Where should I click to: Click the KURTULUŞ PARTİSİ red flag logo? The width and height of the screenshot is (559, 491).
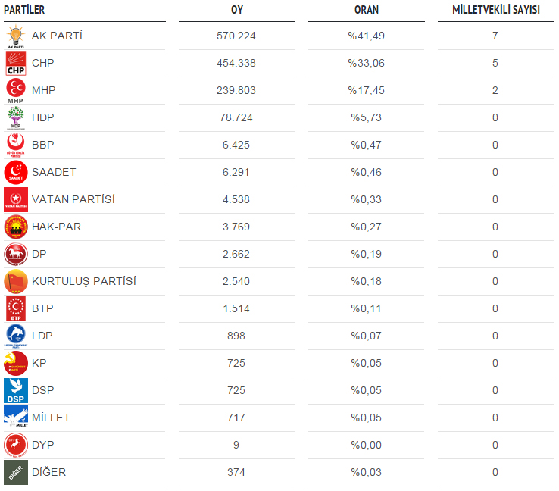click(16, 282)
